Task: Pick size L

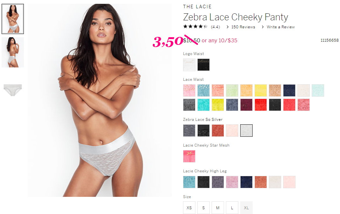Action: pyautogui.click(x=232, y=208)
